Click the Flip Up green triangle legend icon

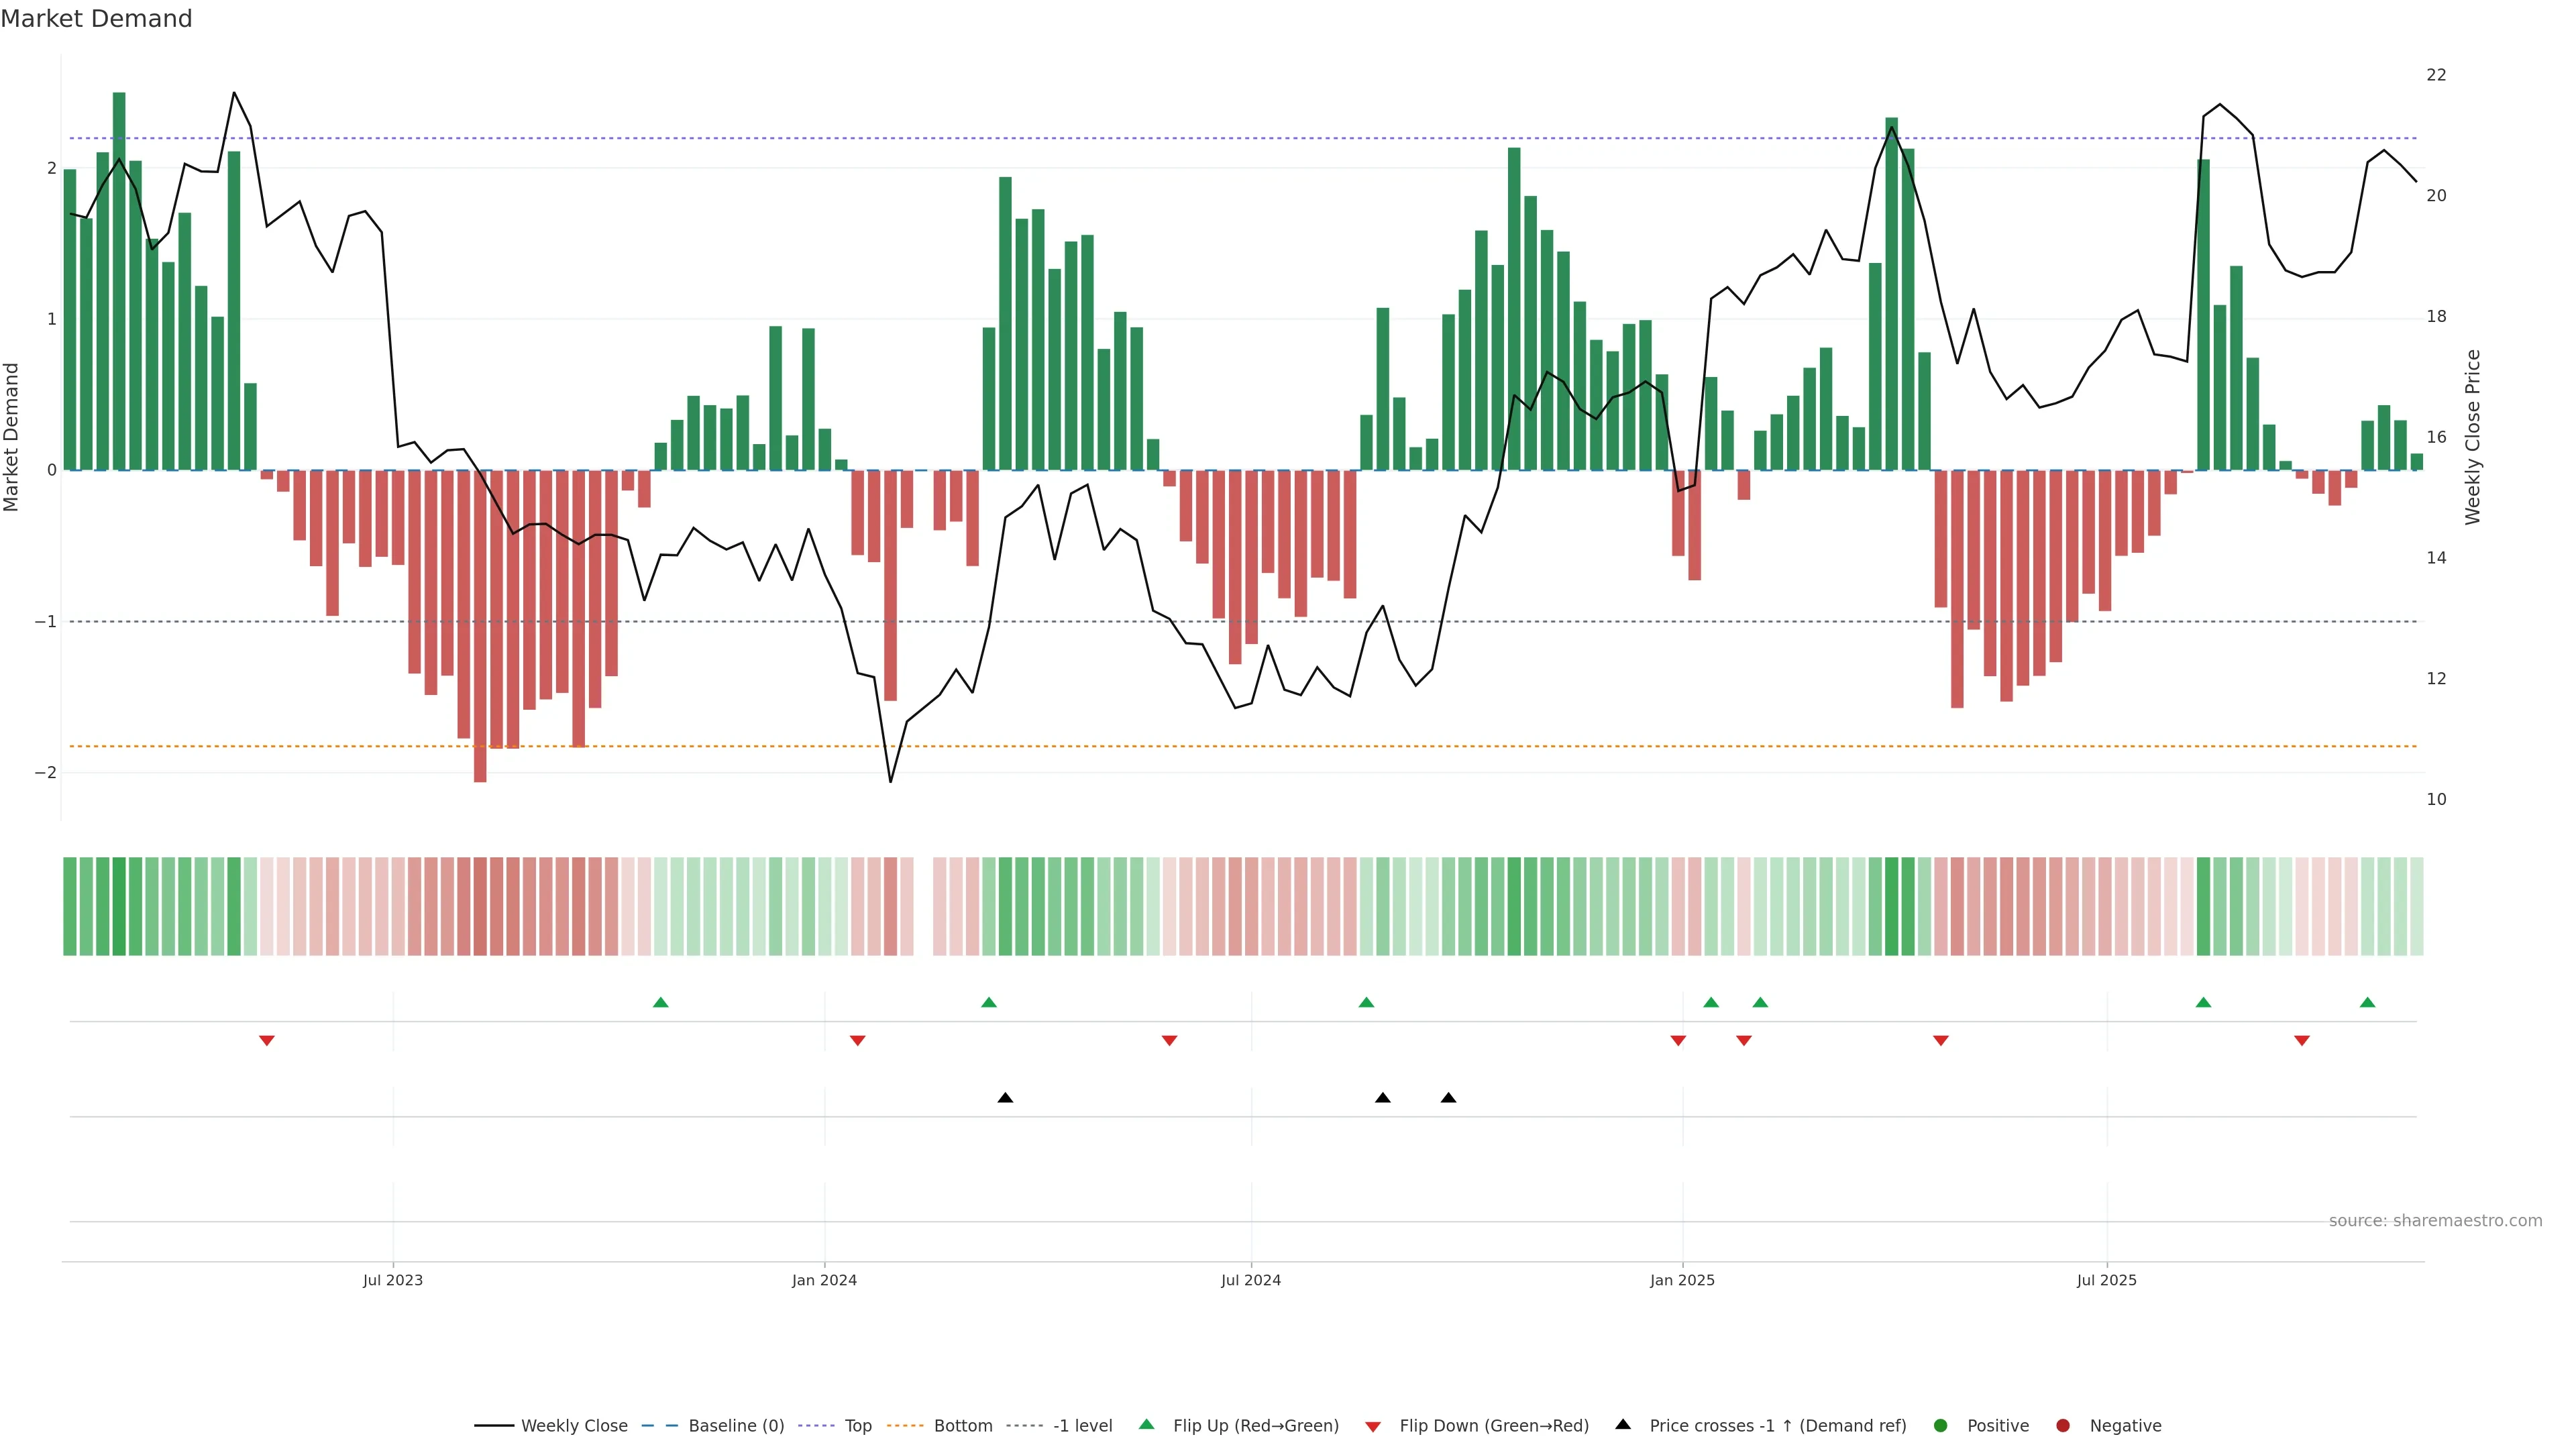click(x=1146, y=1424)
